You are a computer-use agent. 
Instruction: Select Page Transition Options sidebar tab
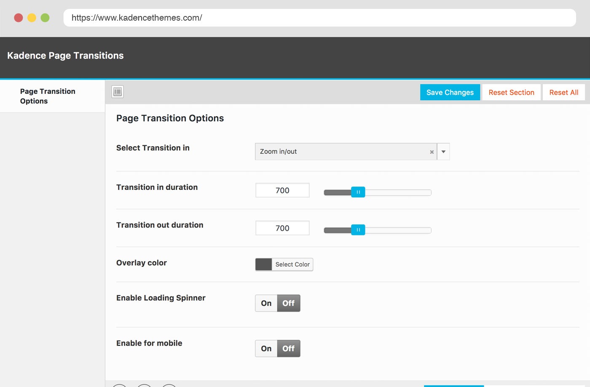coord(48,96)
